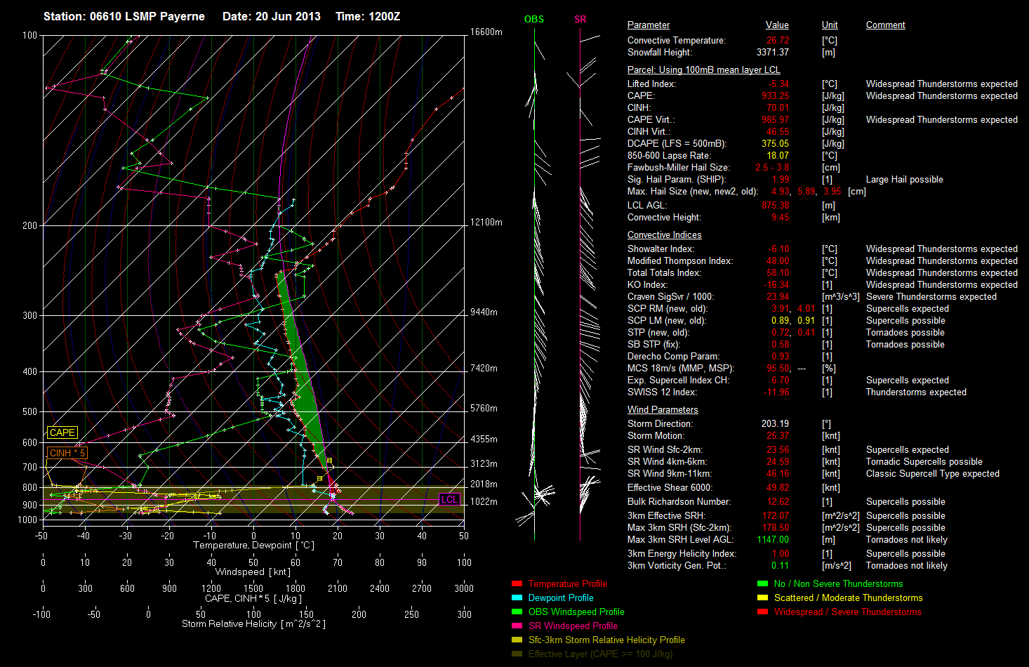This screenshot has width=1029, height=667.
Task: Click the magenta SR wind column label
Action: (x=580, y=20)
